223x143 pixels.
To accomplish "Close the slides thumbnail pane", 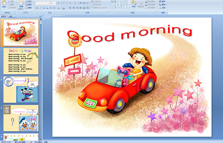I will pyautogui.click(x=40, y=17).
